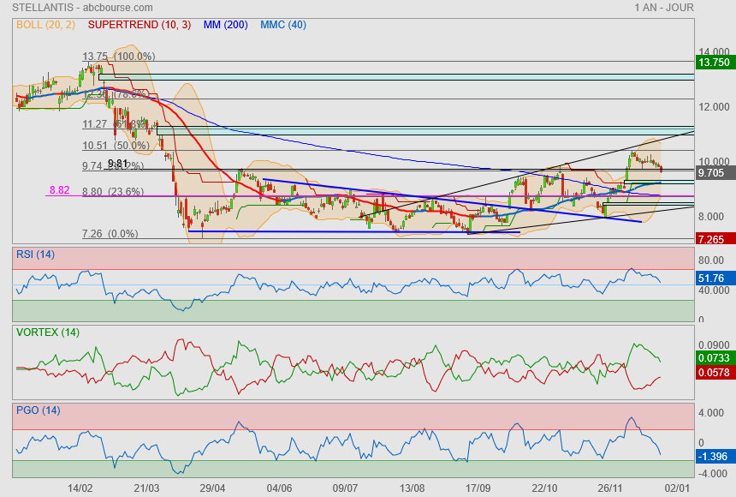Screen dimensions: 736x497
Task: Select the 29/04 date on time axis
Action: (212, 488)
